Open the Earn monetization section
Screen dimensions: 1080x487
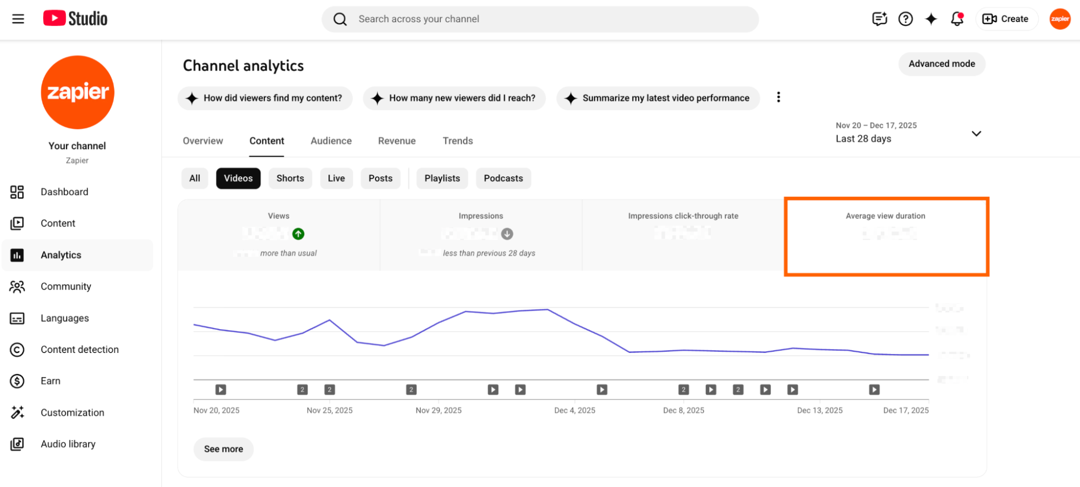click(50, 381)
